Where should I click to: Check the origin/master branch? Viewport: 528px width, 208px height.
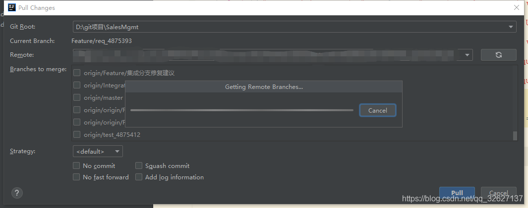[77, 97]
